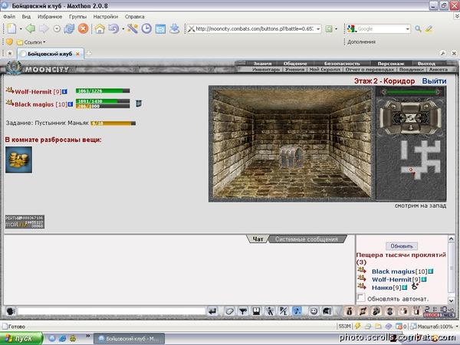Click the Windows пуск Start button
Screen dimensions: 460x345
click(21, 339)
